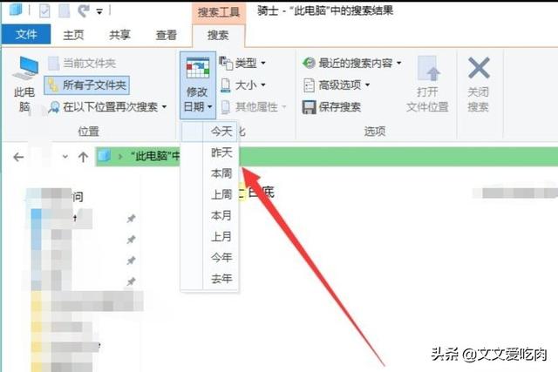The image size is (558, 372).
Task: Open the 文件 tab
Action: pyautogui.click(x=26, y=35)
